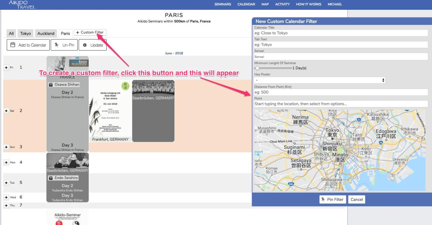
Task: Click the Calendar Title input field
Action: tap(341, 33)
